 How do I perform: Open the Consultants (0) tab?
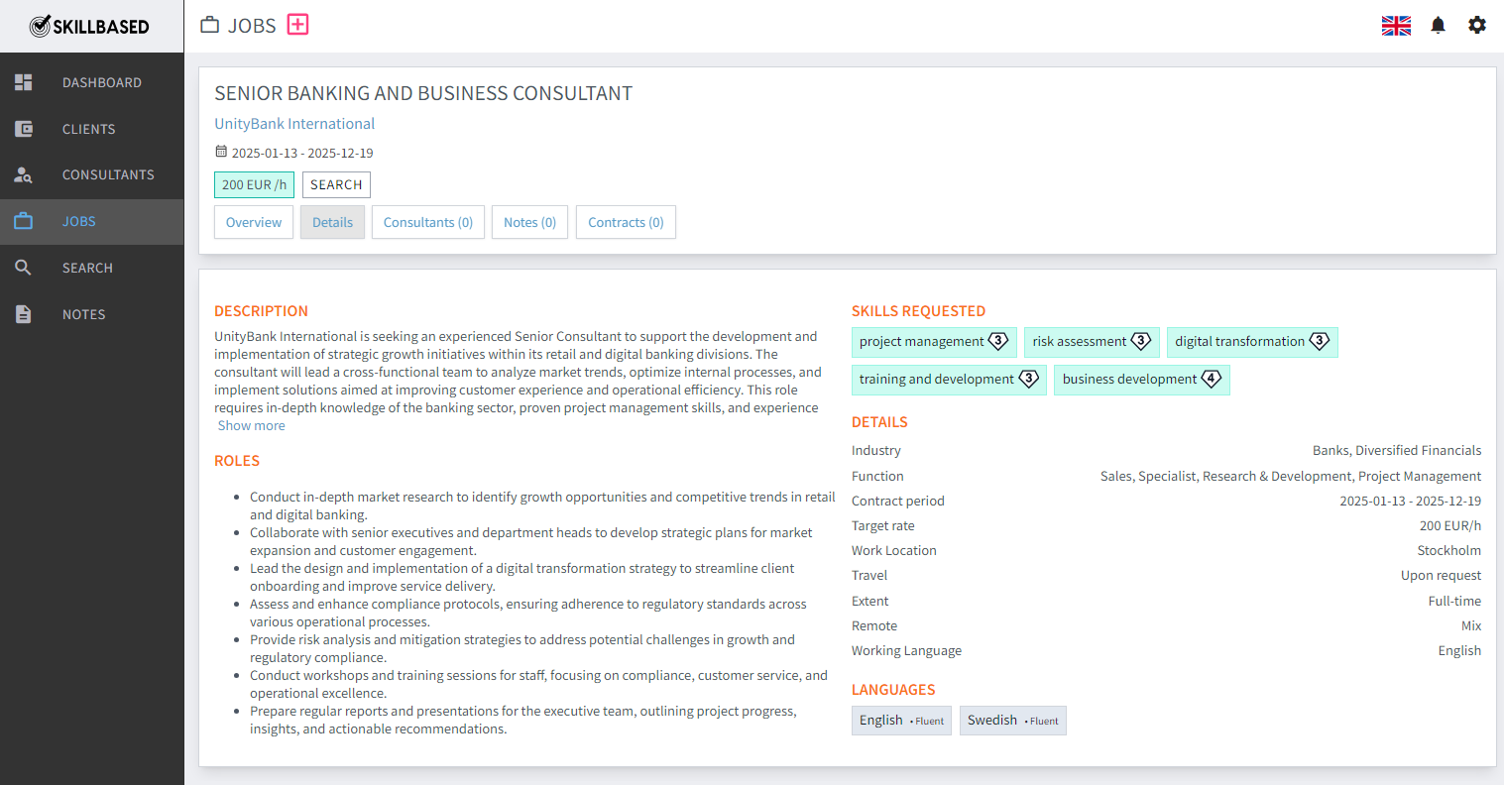pyautogui.click(x=428, y=223)
